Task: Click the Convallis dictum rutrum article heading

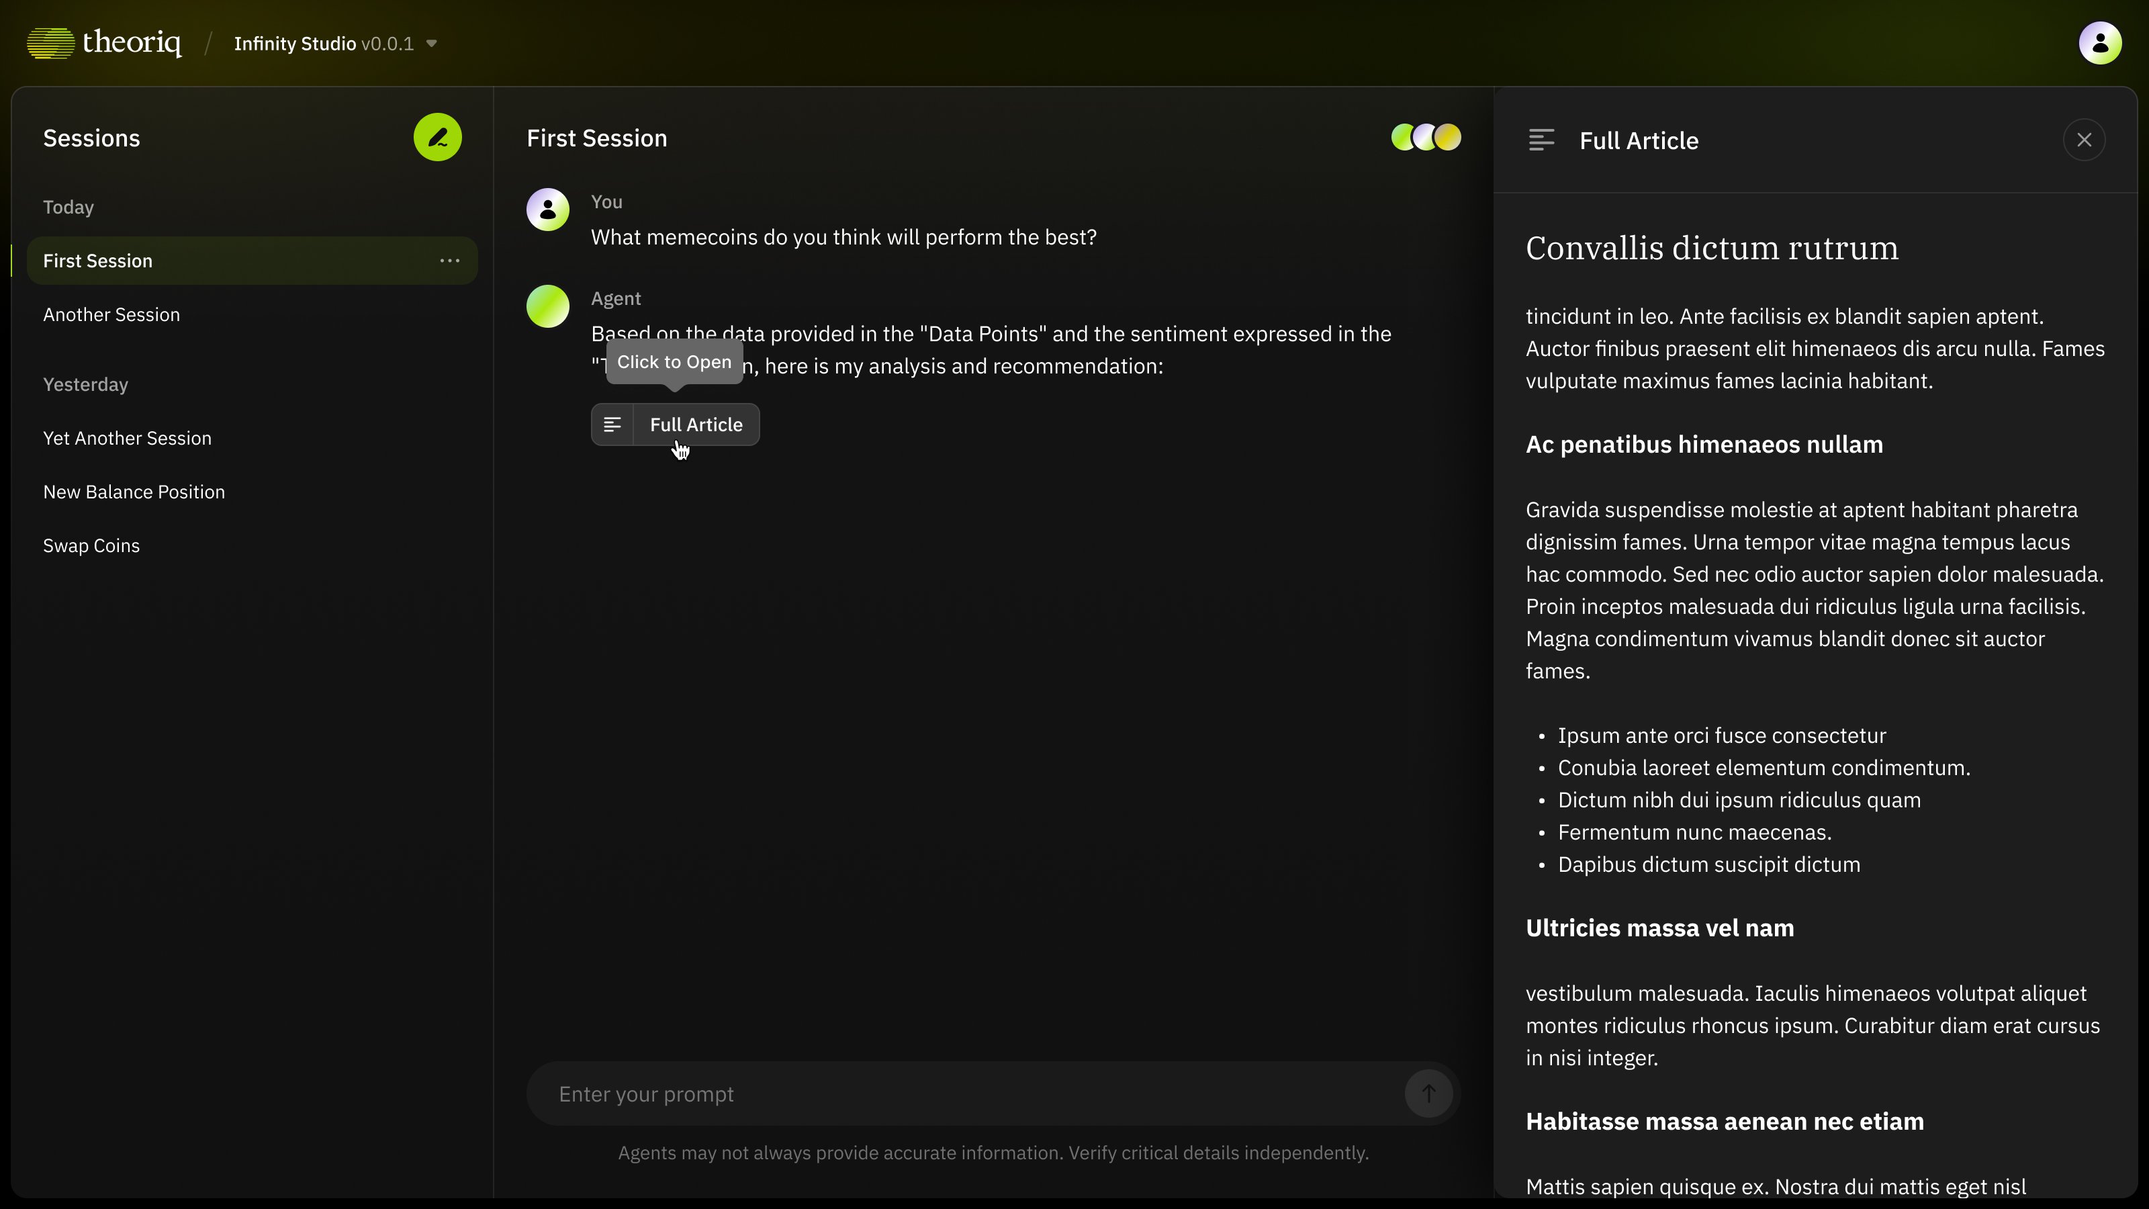Action: 1712,248
